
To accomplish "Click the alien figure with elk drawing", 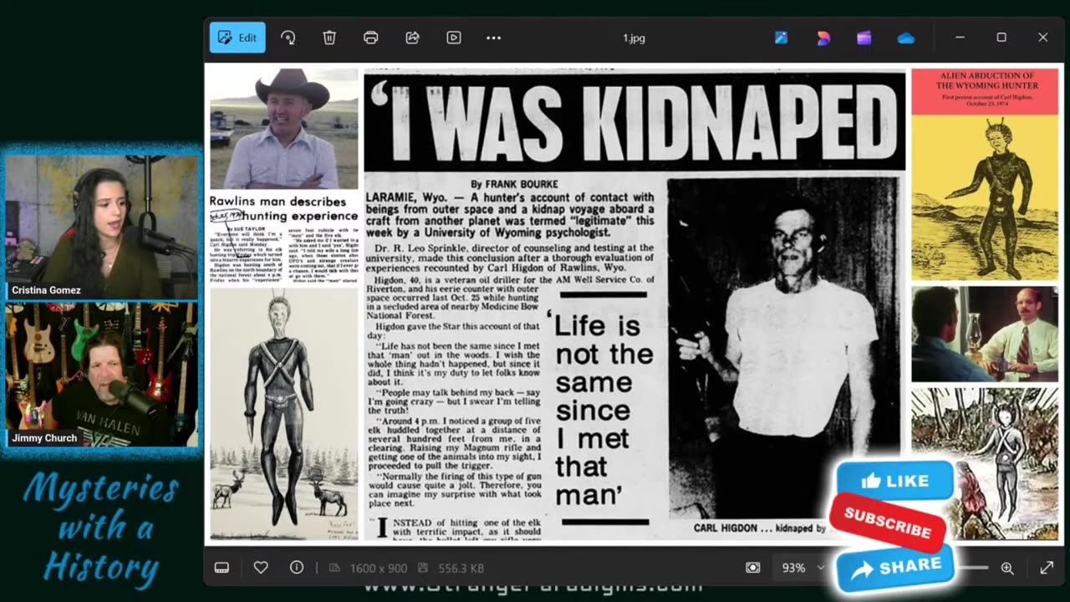I will click(x=284, y=415).
